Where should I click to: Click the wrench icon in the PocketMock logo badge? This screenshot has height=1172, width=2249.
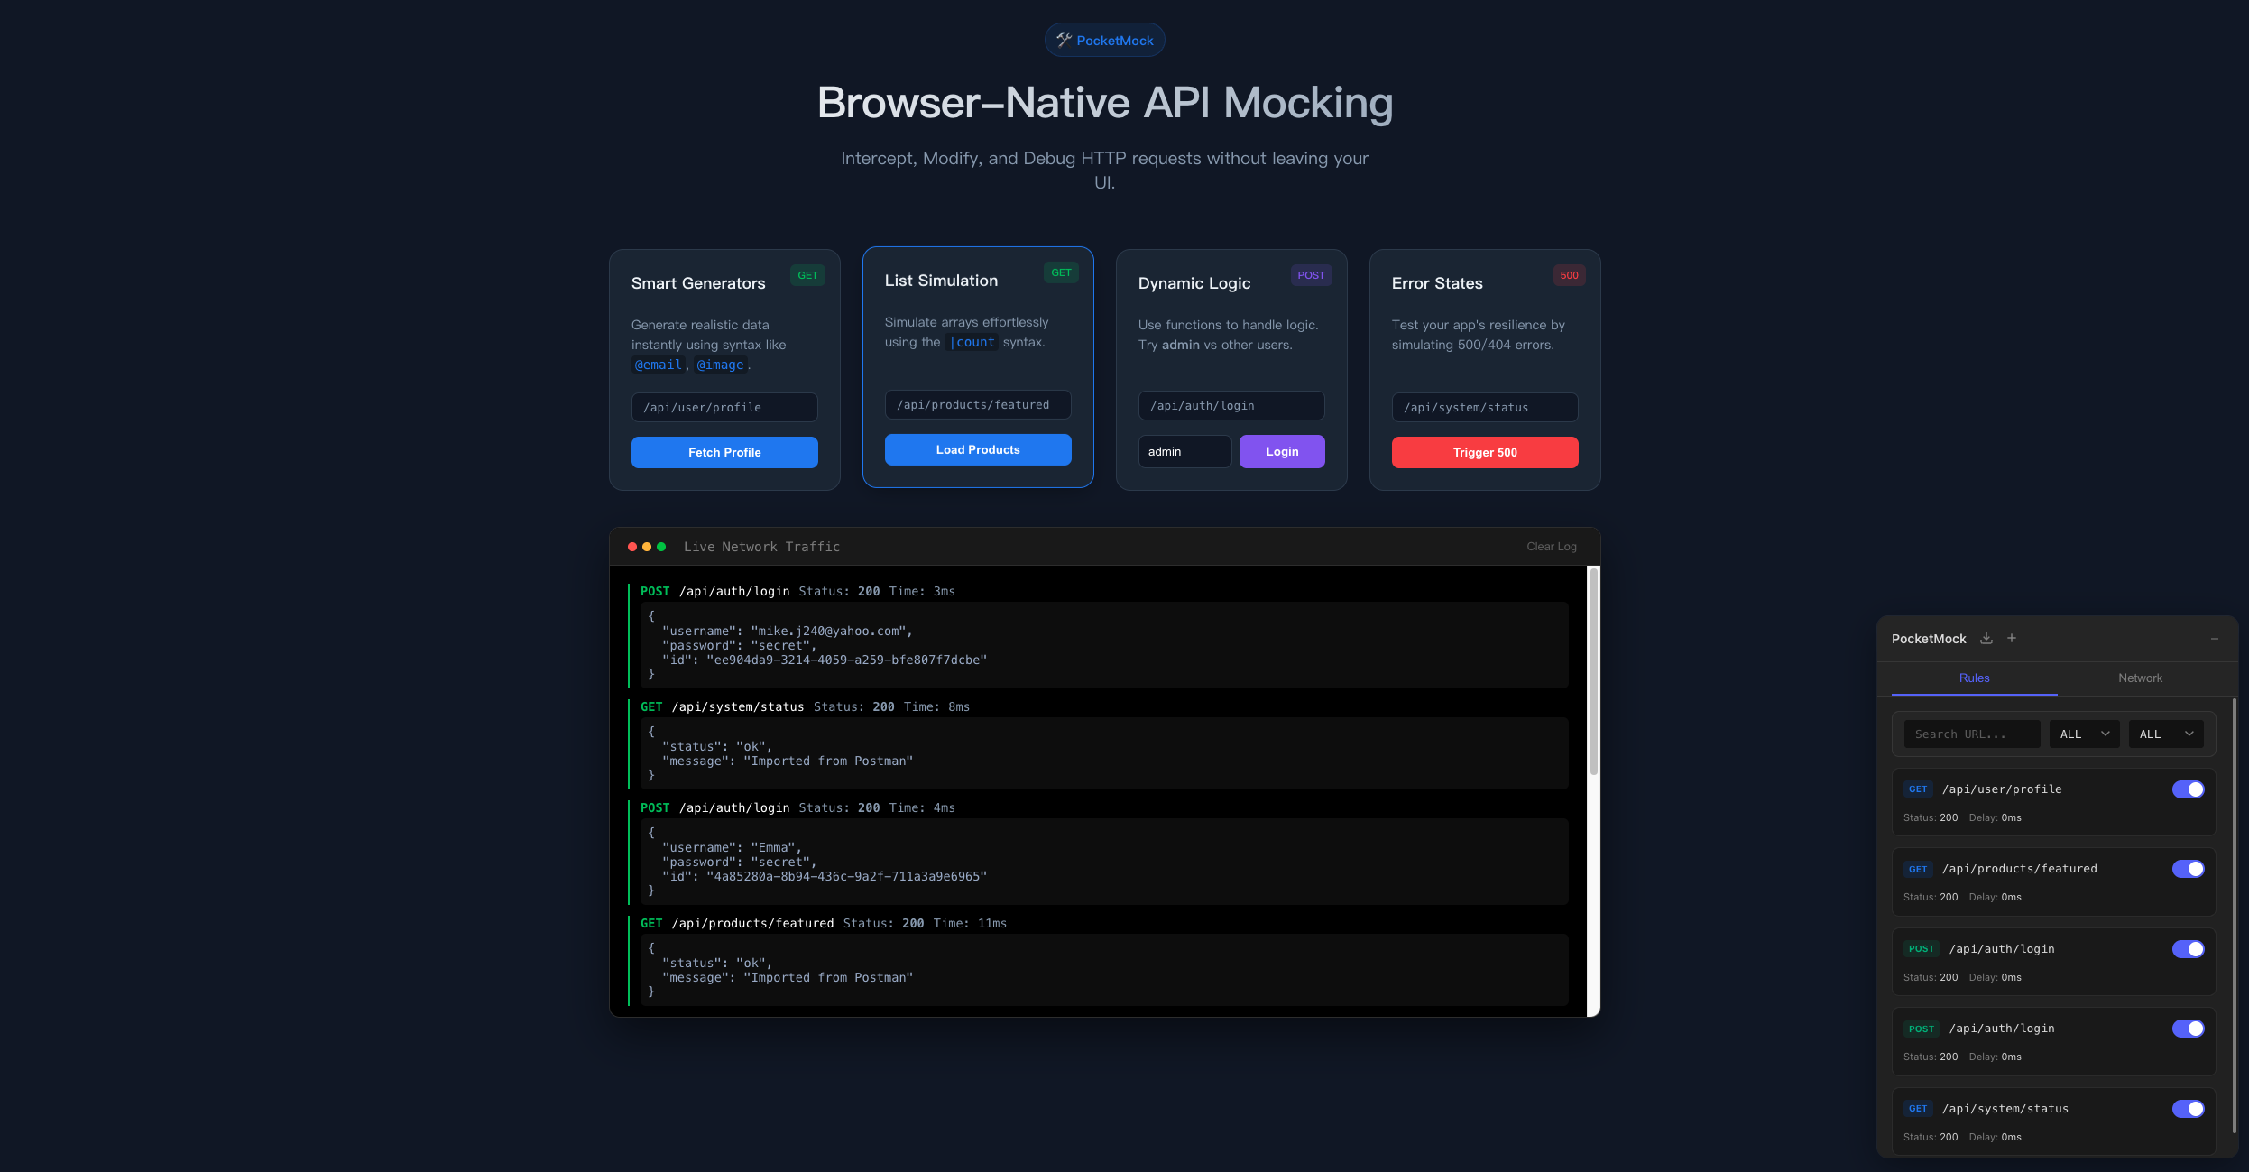point(1064,39)
